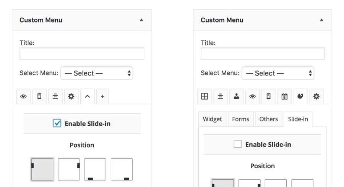Click the Title field in left widget
The height and width of the screenshot is (187, 344).
pos(82,53)
